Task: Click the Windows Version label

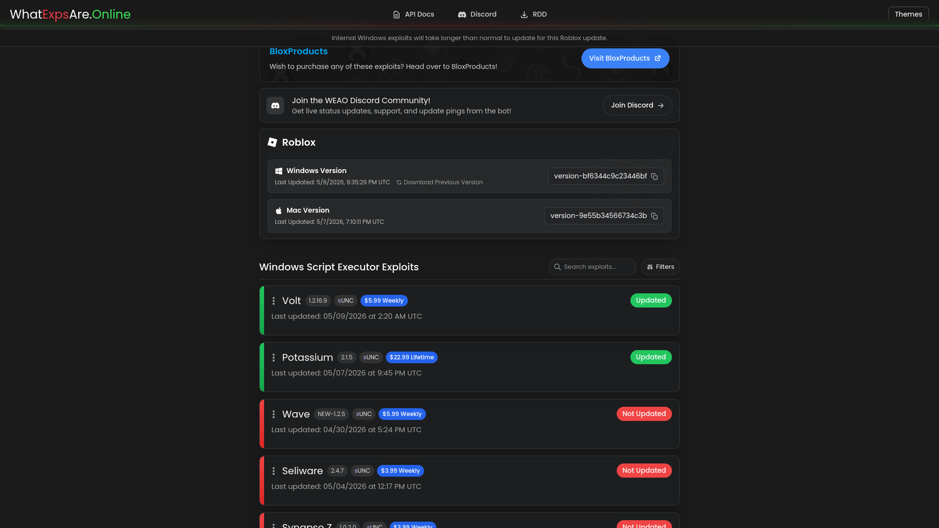Action: pyautogui.click(x=316, y=171)
